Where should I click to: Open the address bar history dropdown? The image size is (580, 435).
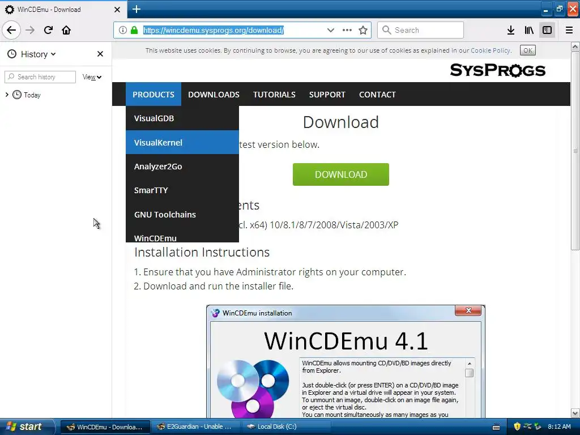coord(331,30)
